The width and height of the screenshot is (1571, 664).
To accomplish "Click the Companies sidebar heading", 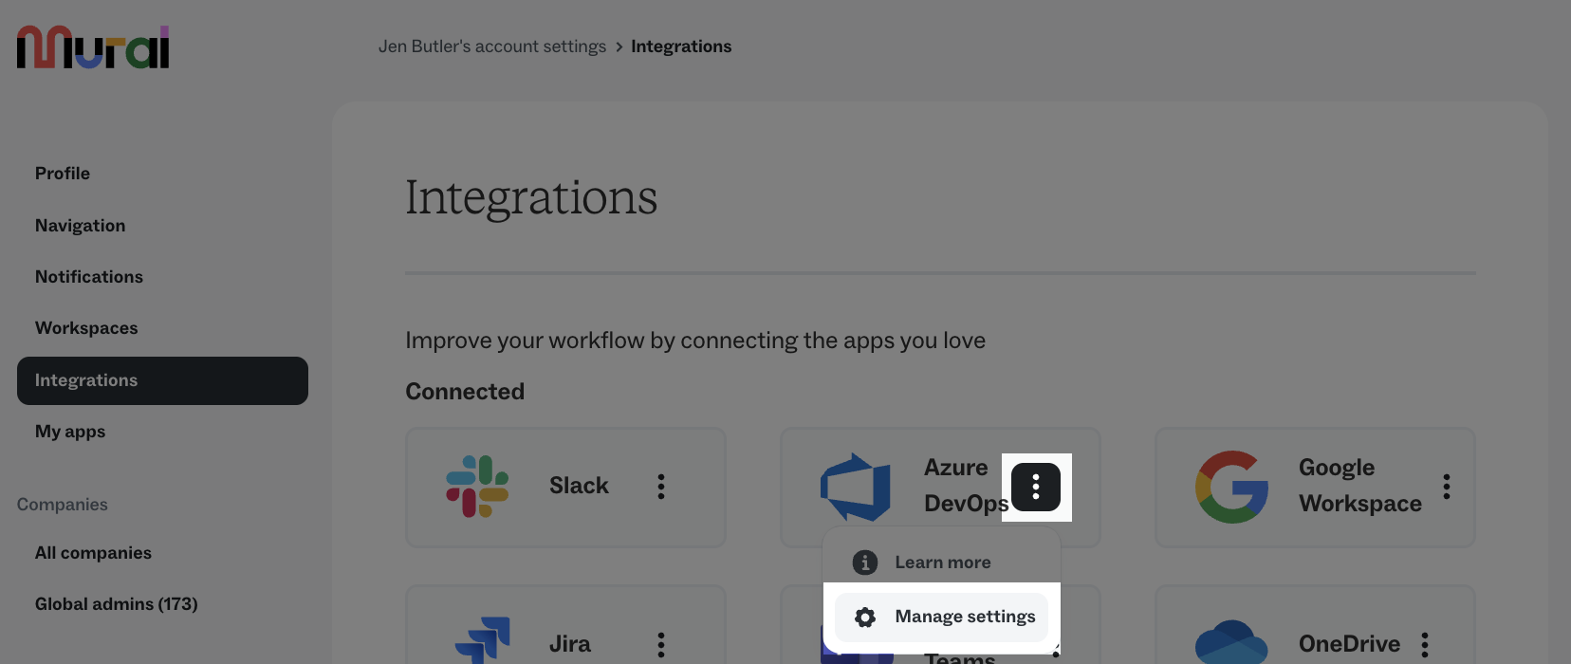I will pos(63,505).
